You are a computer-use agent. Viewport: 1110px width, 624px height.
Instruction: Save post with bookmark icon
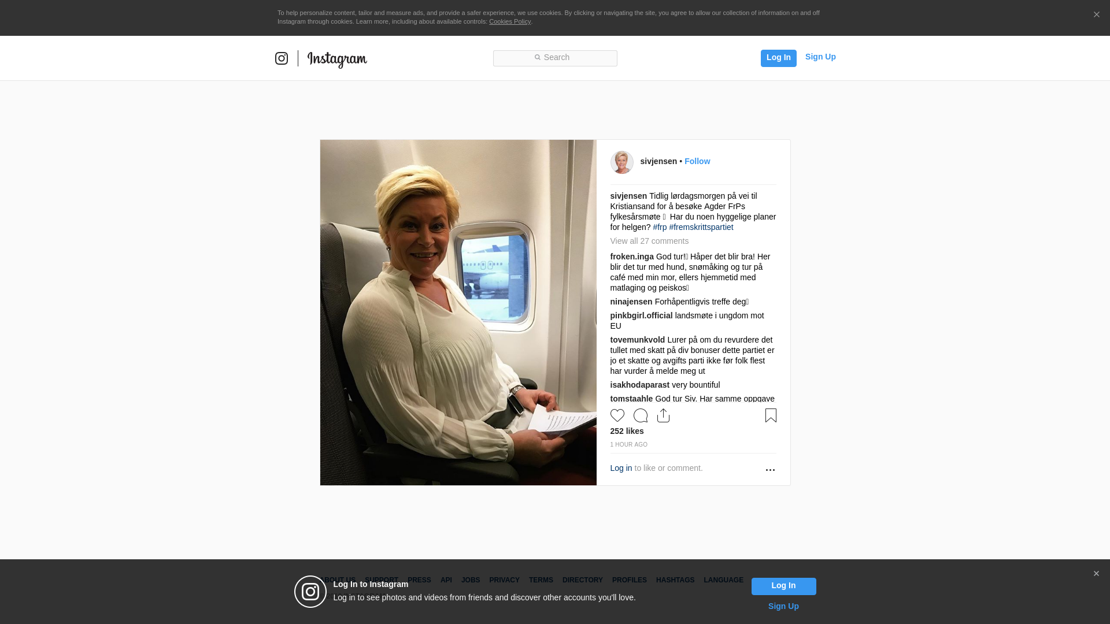(771, 415)
